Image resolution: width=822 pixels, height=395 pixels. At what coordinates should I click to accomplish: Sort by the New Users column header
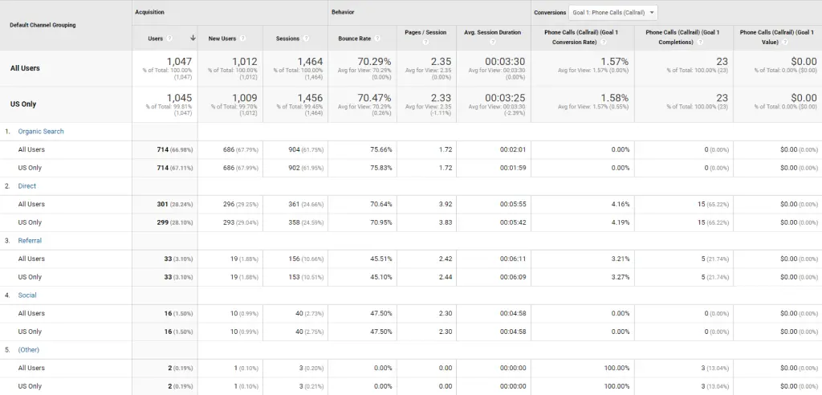click(x=222, y=39)
